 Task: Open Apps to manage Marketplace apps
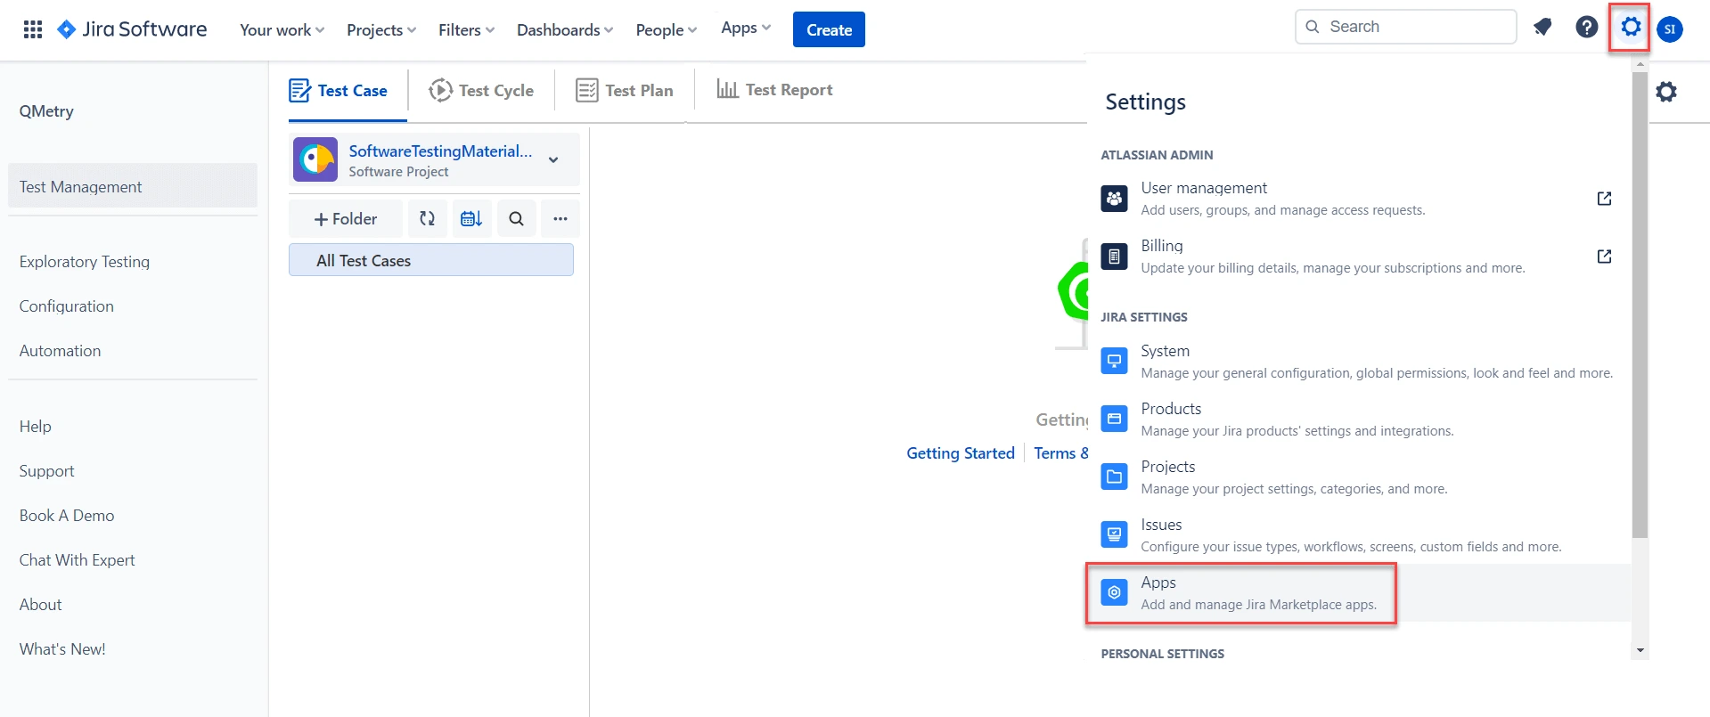1358,592
